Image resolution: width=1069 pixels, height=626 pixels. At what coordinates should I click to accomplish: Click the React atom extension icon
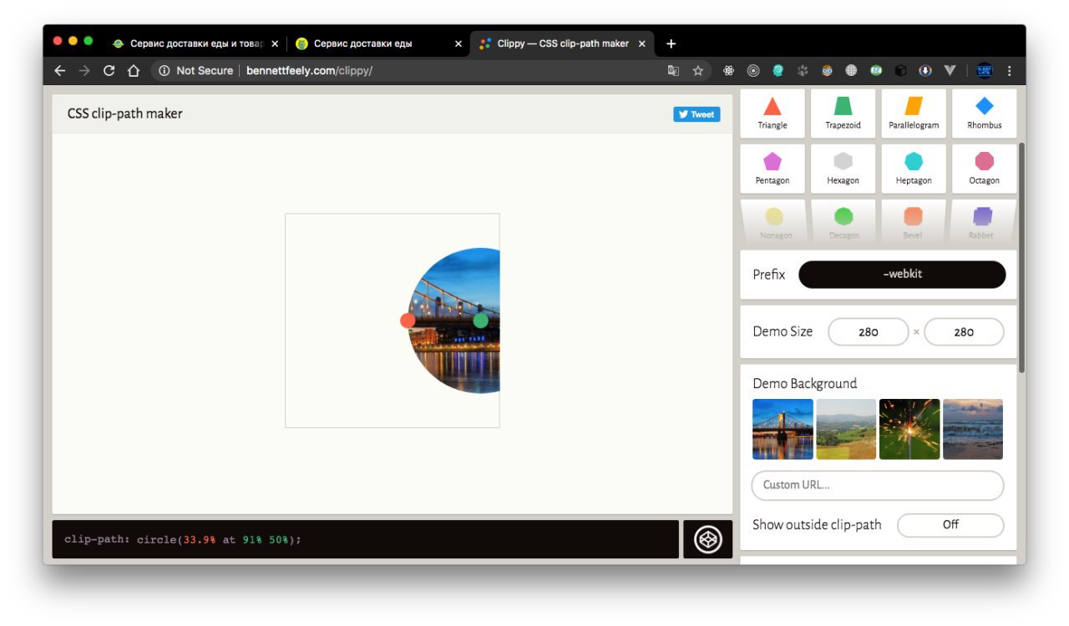point(728,71)
